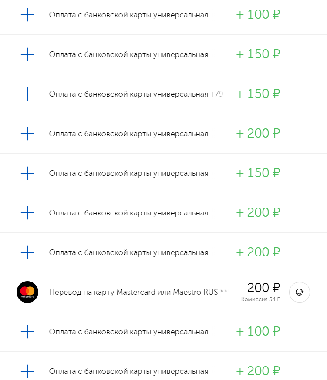The width and height of the screenshot is (327, 380).
Task: Click the Mastercard logo icon
Action: point(27,292)
